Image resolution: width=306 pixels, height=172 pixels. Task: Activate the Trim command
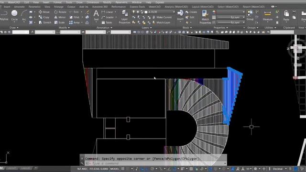(74, 12)
